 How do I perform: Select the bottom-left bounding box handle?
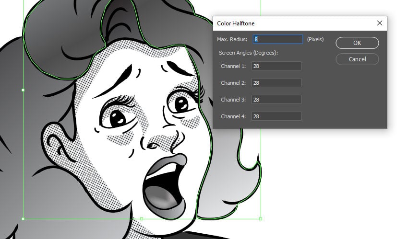click(23, 219)
